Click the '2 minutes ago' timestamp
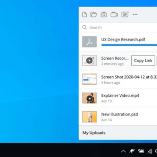 coord(113,64)
